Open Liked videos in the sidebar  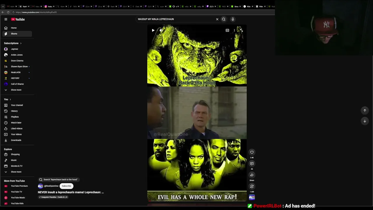pos(17,129)
